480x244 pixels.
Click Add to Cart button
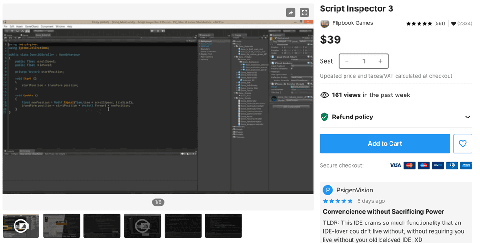pyautogui.click(x=385, y=143)
